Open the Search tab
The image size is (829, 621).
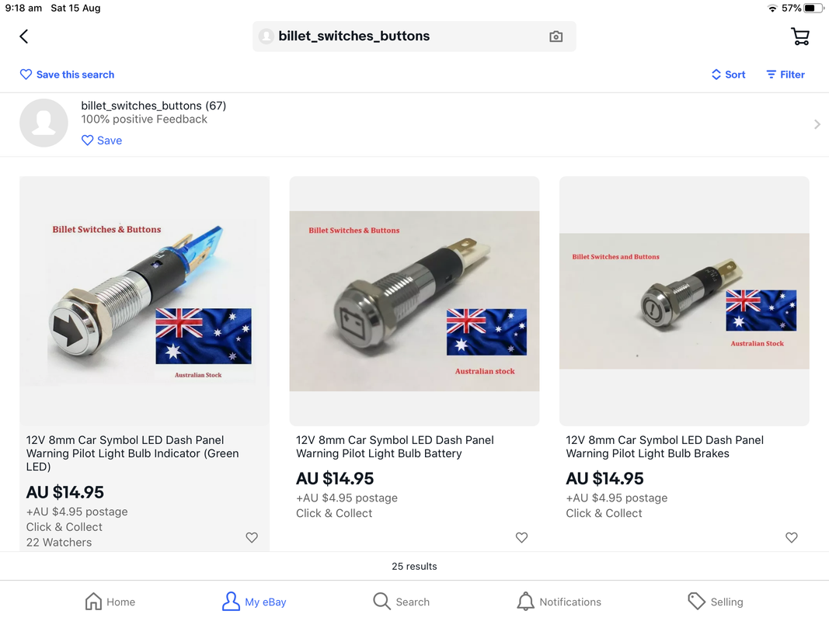(401, 602)
